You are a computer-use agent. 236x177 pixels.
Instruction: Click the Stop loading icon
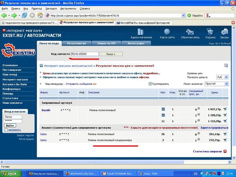pyautogui.click(x=32, y=15)
